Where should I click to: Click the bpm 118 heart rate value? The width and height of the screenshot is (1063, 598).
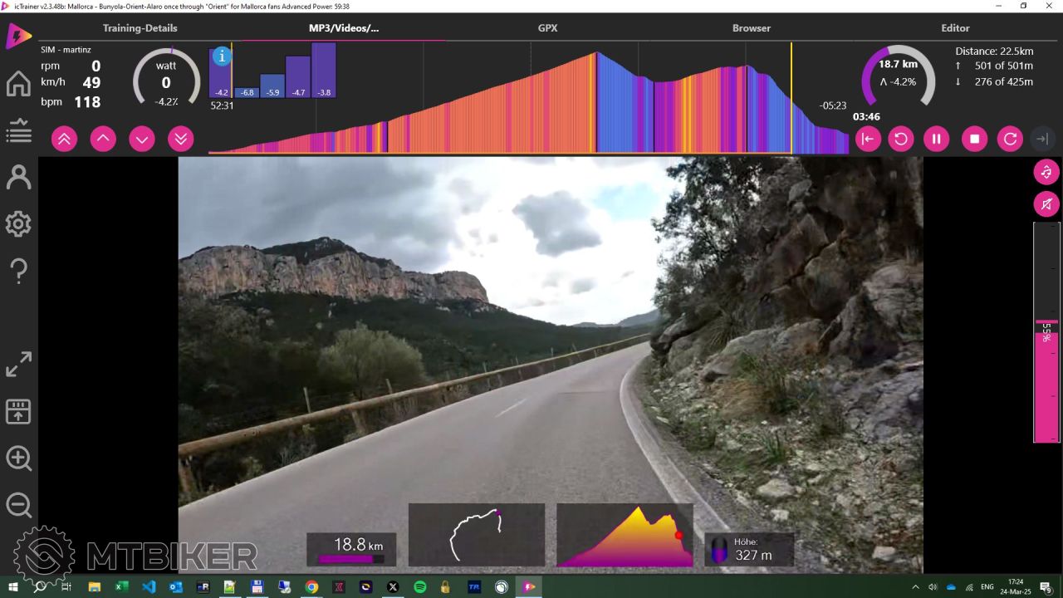pos(87,102)
